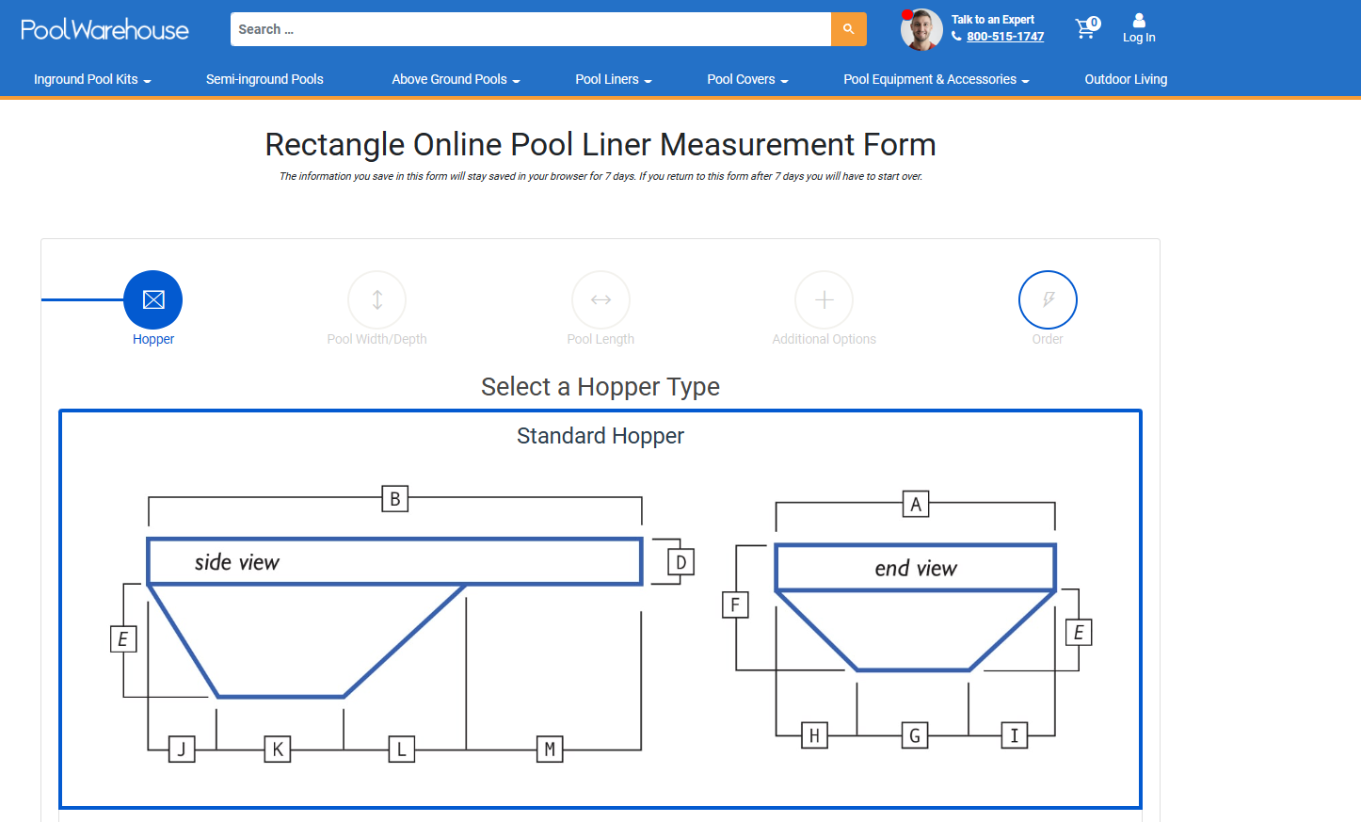This screenshot has height=822, width=1361.
Task: Open the Pool Liners dropdown
Action: 613,79
